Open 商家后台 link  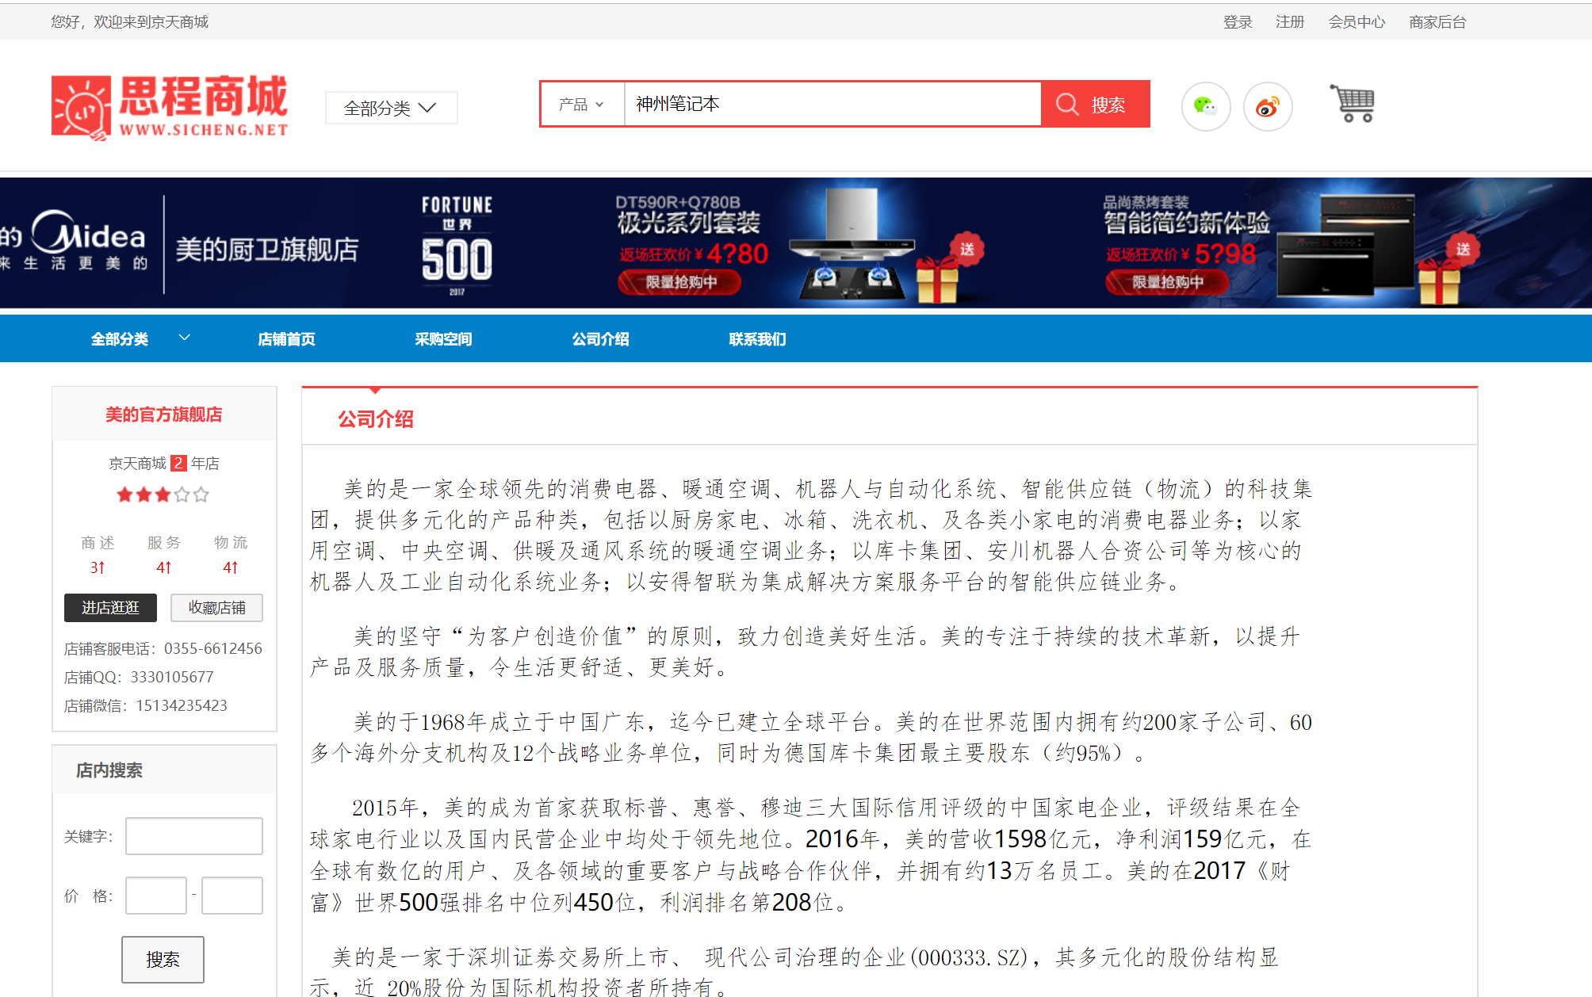(1437, 21)
